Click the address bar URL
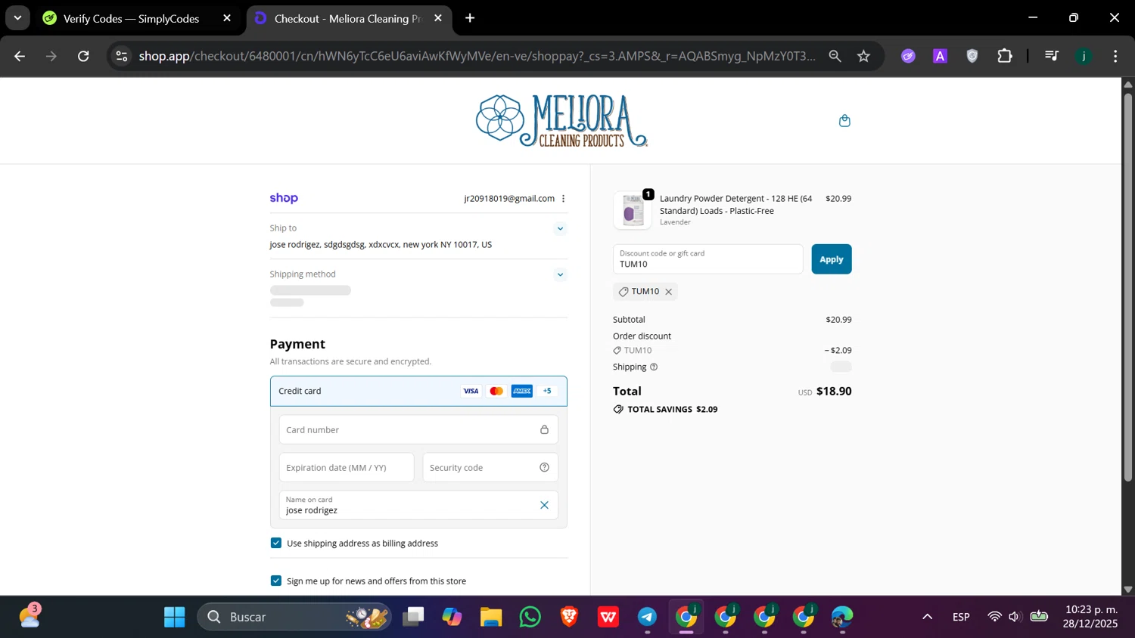The height and width of the screenshot is (638, 1135). click(x=477, y=56)
